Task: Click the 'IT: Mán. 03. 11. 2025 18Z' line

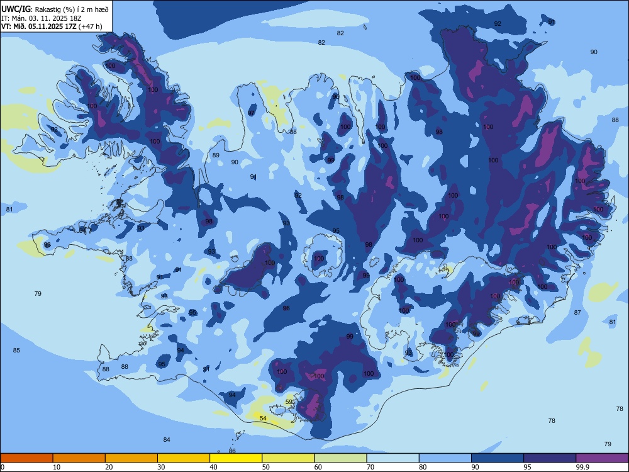Action: [42, 18]
